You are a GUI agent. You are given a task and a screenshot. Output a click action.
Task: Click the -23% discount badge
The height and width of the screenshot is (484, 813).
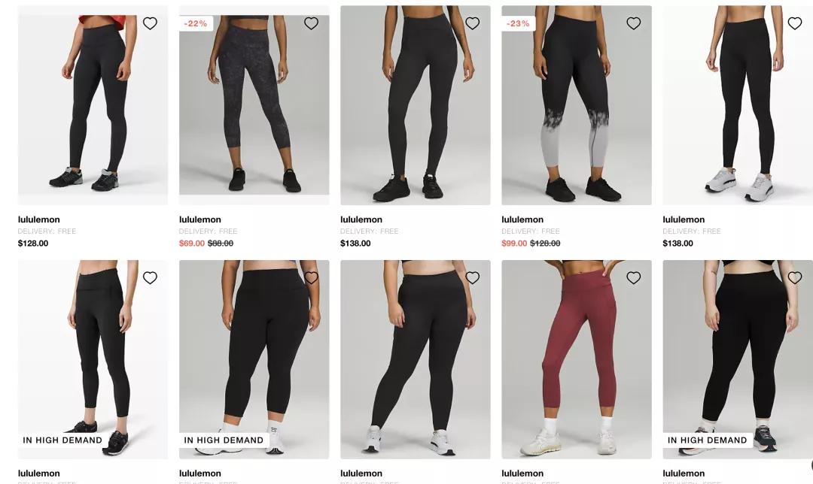pyautogui.click(x=518, y=23)
